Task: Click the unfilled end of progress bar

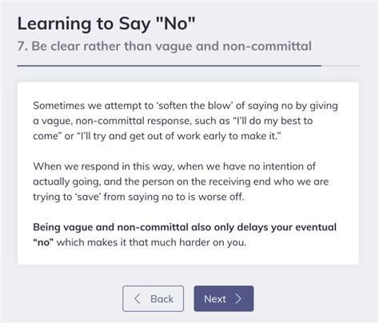Action: click(x=340, y=66)
